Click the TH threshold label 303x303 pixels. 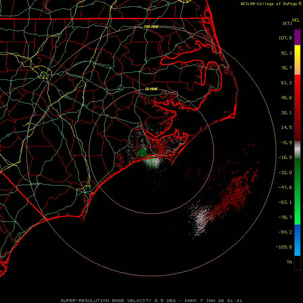(x=289, y=262)
